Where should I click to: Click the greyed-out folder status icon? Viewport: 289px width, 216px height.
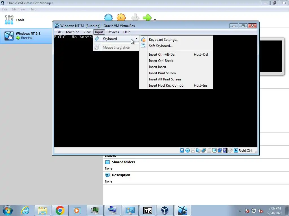tap(209, 150)
